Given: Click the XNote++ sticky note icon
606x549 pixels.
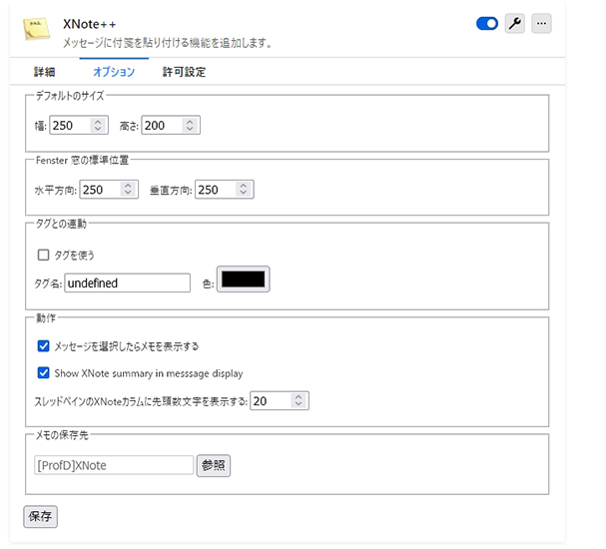Looking at the screenshot, I should click(x=37, y=30).
